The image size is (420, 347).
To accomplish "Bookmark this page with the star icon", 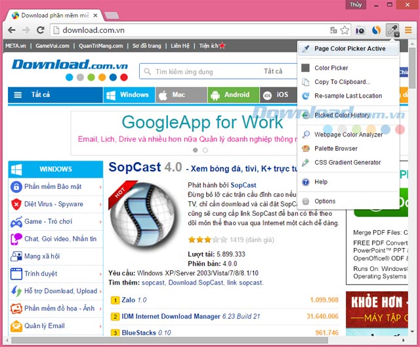I will (345, 30).
